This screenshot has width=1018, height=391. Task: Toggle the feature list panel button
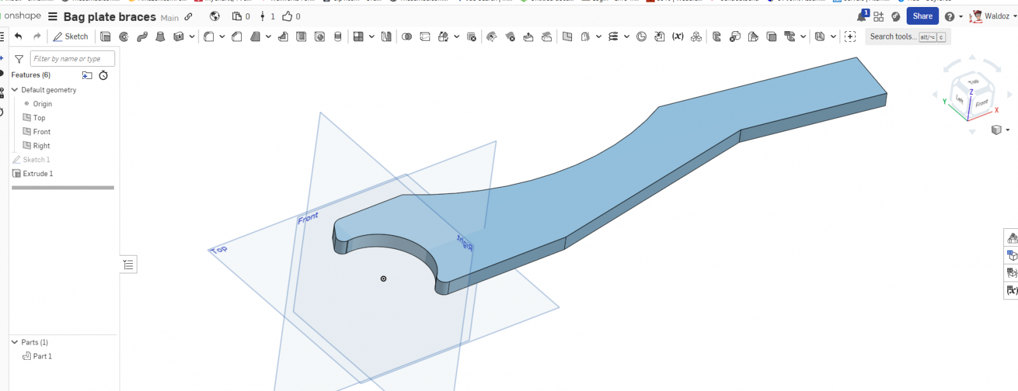click(129, 264)
